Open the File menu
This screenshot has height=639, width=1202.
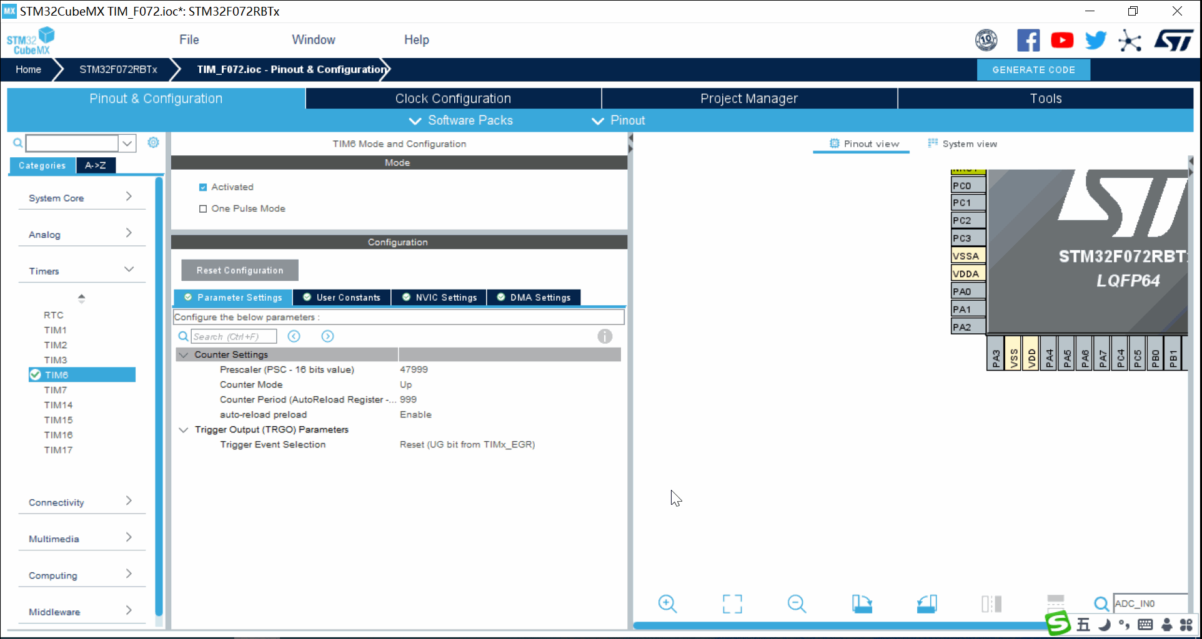(x=189, y=40)
